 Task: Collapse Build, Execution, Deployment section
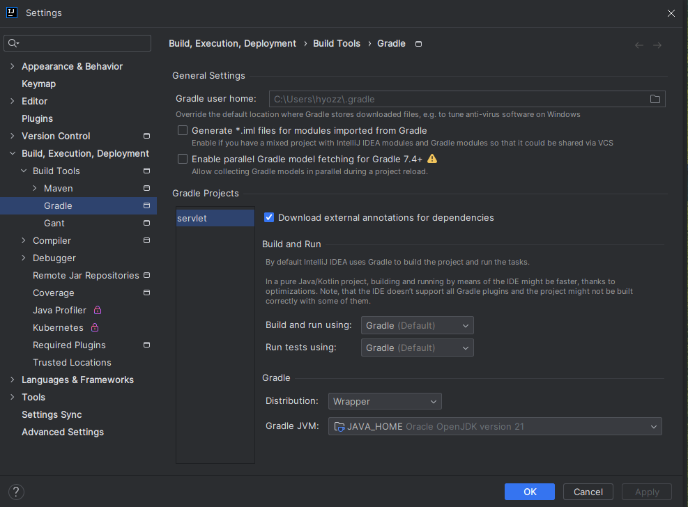(13, 153)
